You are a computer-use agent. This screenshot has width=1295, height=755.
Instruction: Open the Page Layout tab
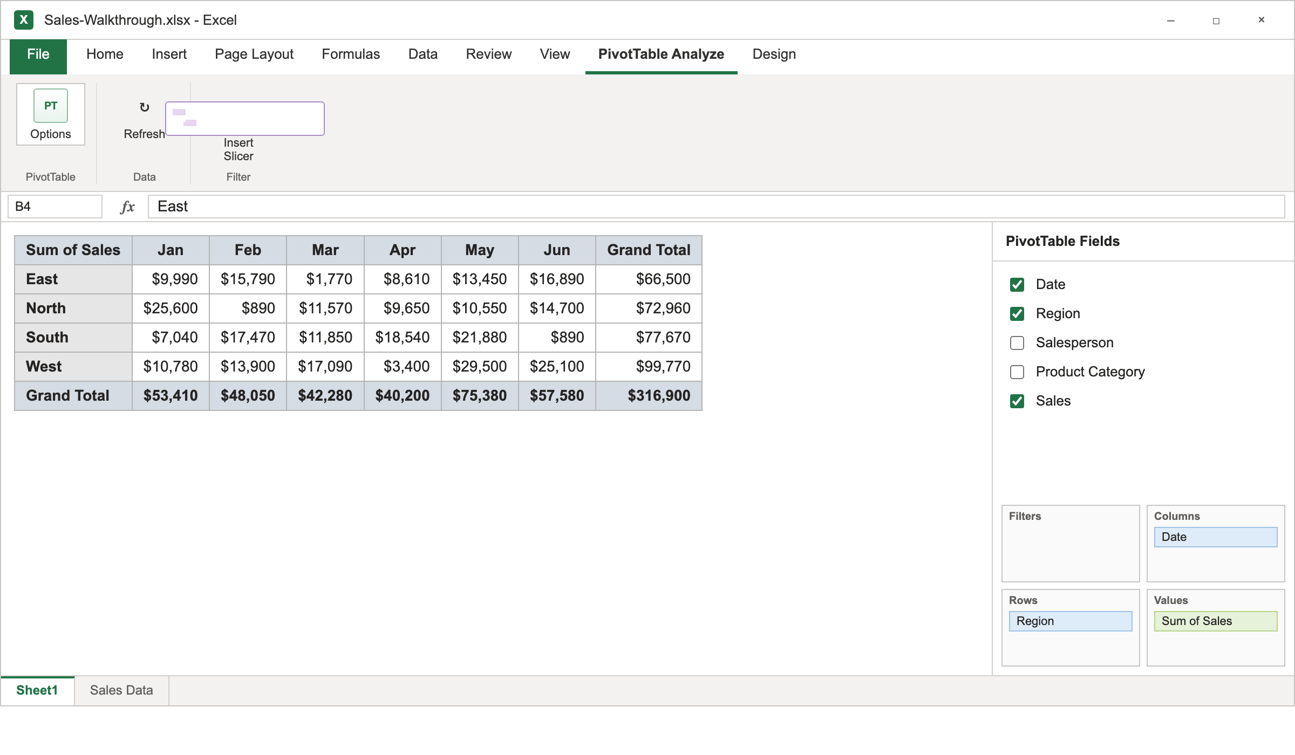tap(254, 54)
